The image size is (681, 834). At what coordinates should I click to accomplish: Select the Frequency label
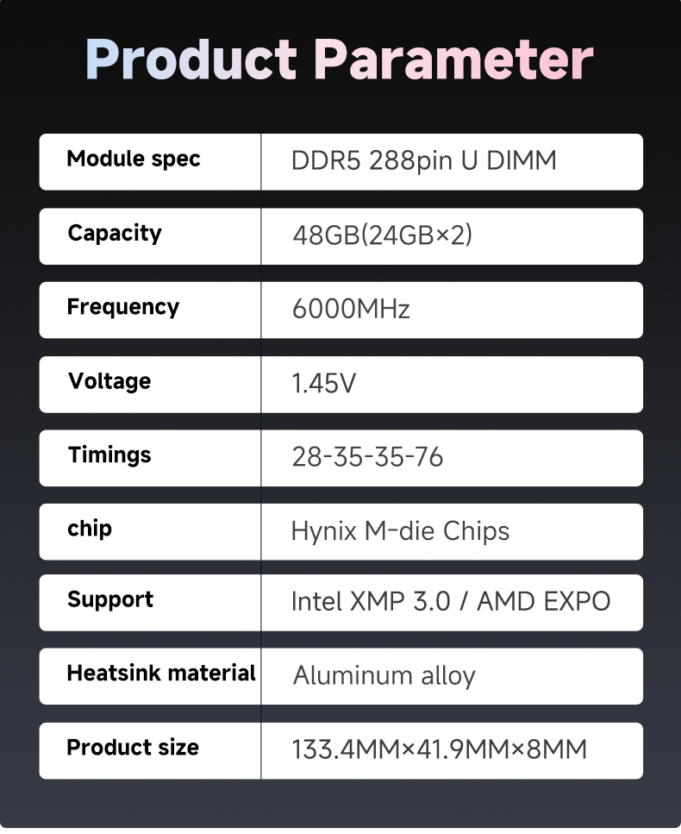click(x=122, y=307)
